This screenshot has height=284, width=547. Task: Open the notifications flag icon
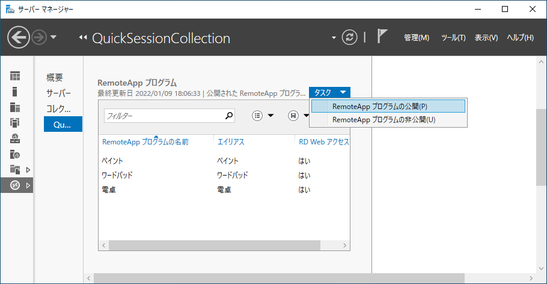[x=382, y=36]
